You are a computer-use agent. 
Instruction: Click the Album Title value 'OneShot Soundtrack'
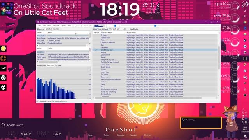55,43
